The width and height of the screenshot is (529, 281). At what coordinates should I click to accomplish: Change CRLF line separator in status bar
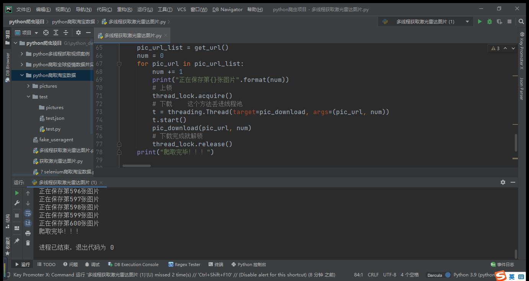pos(373,275)
